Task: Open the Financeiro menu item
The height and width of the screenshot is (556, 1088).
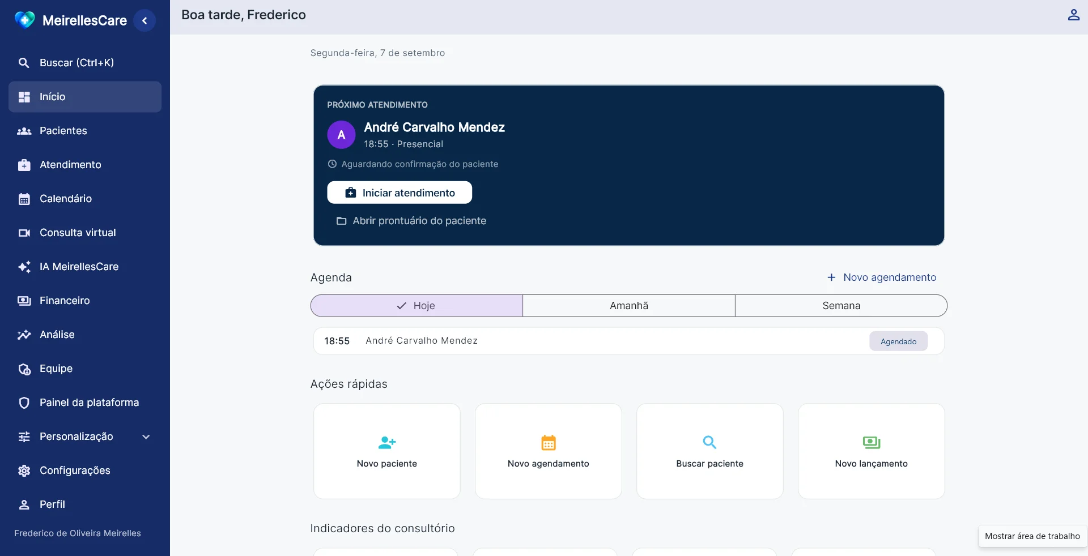Action: [85, 301]
